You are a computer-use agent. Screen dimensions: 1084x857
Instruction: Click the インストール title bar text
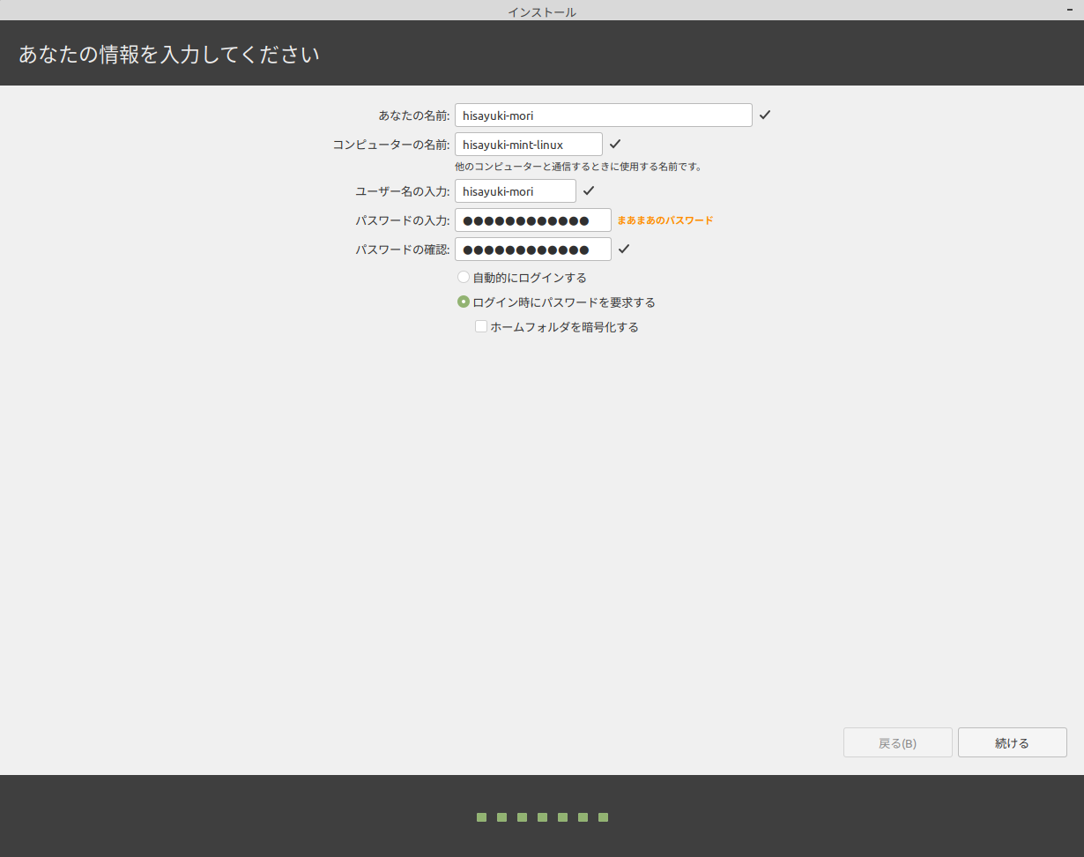coord(542,11)
